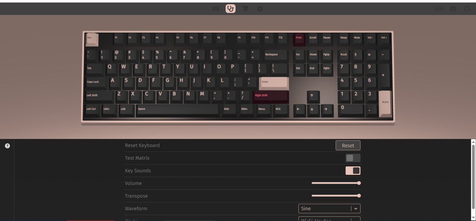Open the Discord icon link

point(453,9)
